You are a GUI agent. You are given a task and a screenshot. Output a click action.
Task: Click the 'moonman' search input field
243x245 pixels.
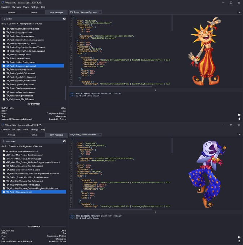(x=34, y=141)
